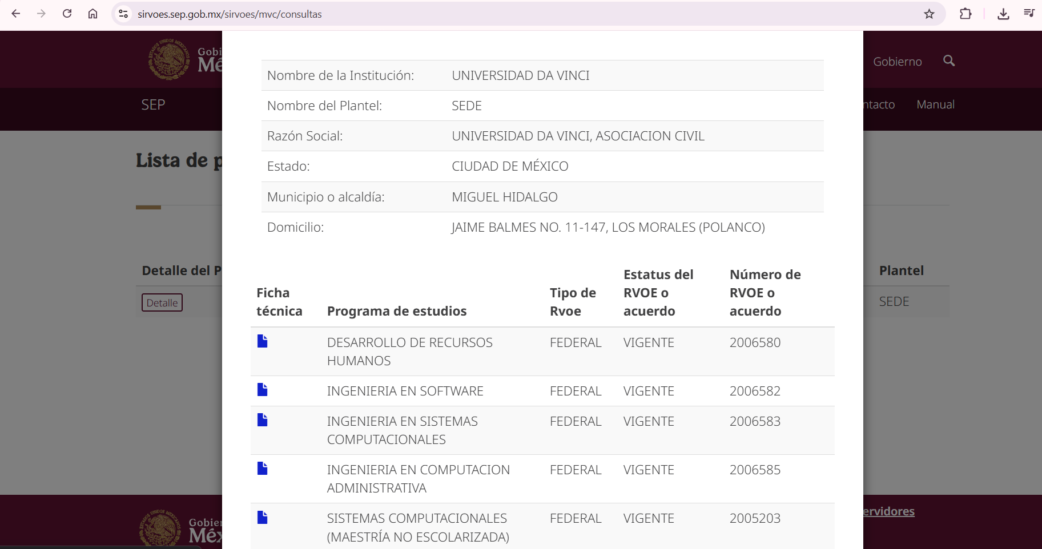Click the browser forward arrow
The image size is (1042, 549).
pos(41,14)
